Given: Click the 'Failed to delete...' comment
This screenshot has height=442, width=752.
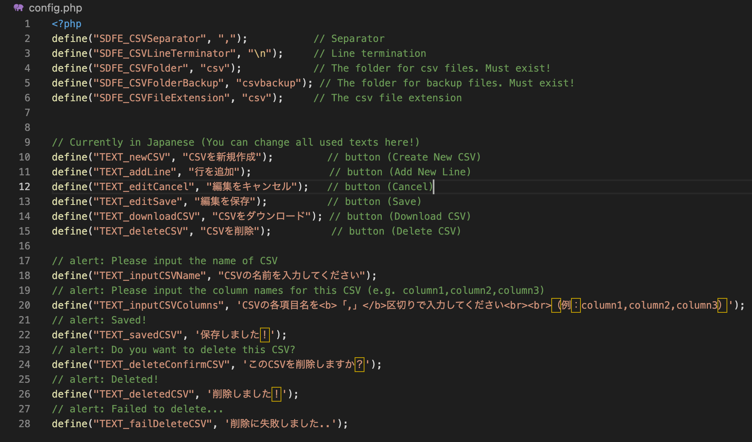Looking at the screenshot, I should pos(138,409).
